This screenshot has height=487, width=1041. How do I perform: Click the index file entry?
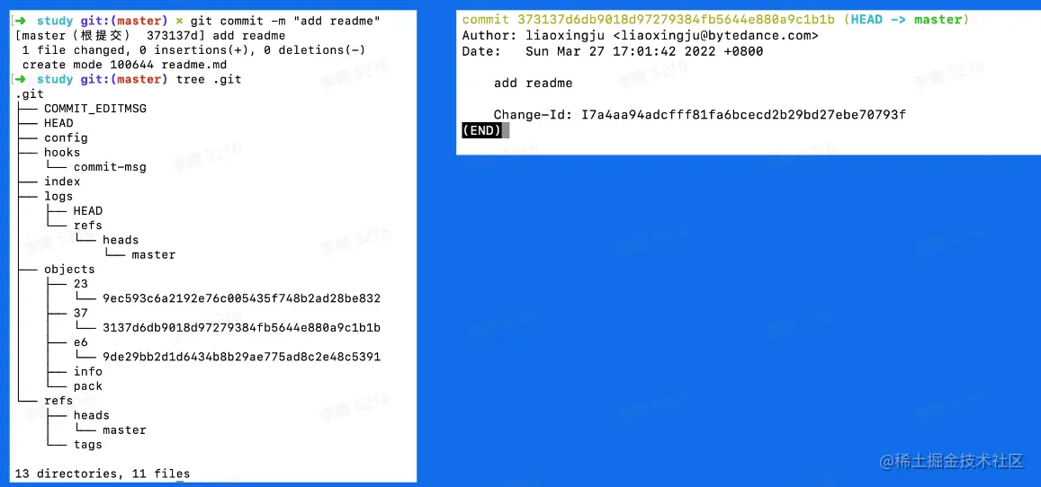click(x=62, y=182)
